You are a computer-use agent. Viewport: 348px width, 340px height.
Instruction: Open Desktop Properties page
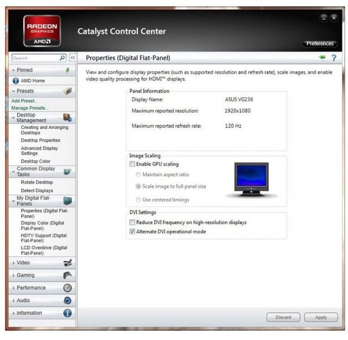(41, 140)
